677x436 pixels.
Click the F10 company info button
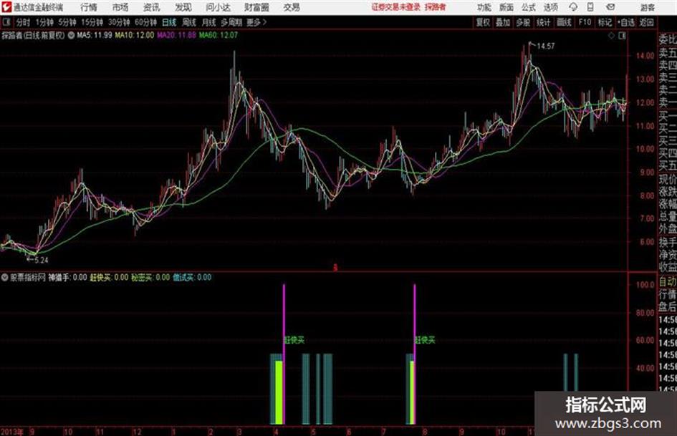point(585,22)
